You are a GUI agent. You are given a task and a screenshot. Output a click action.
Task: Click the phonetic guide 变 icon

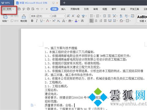[x=83, y=16]
